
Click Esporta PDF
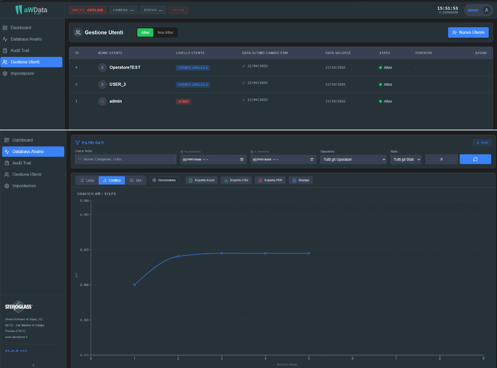click(x=270, y=180)
